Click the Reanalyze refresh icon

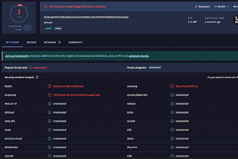[196, 7]
